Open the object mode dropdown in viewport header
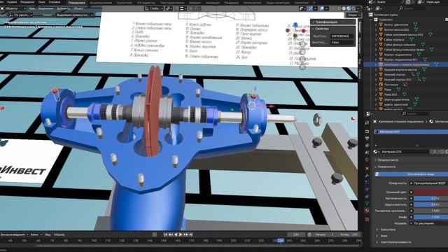 (x=13, y=8)
